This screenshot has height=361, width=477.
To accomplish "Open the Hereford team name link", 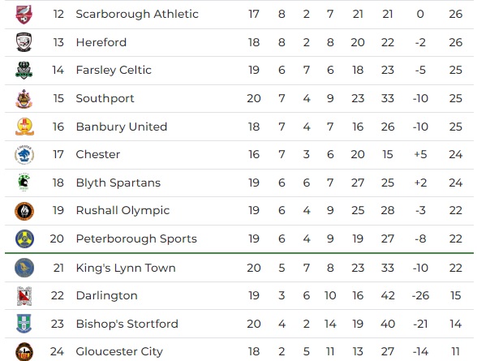I will point(101,42).
